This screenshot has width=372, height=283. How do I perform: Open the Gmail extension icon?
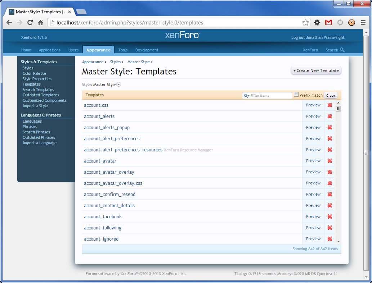(x=328, y=23)
